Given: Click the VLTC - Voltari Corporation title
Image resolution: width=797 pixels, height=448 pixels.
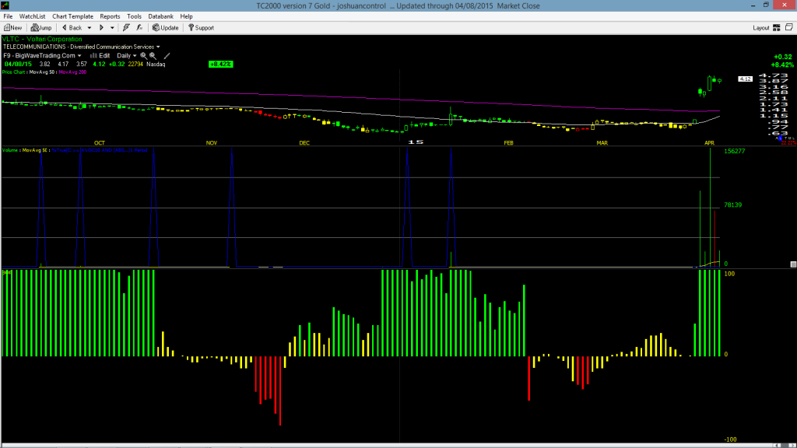Looking at the screenshot, I should (x=42, y=39).
